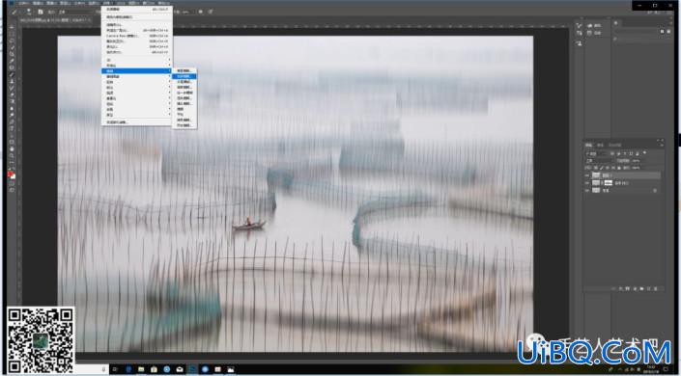Hide the top layer using its eye icon

(x=587, y=175)
